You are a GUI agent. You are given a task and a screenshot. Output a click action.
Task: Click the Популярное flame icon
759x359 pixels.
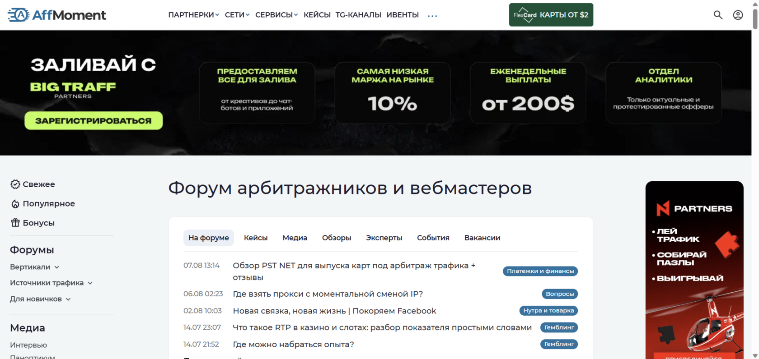pyautogui.click(x=15, y=204)
